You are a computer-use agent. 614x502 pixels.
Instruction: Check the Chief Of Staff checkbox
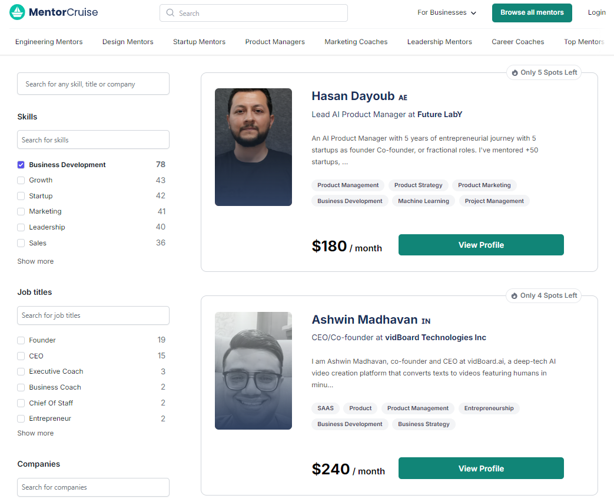21,403
